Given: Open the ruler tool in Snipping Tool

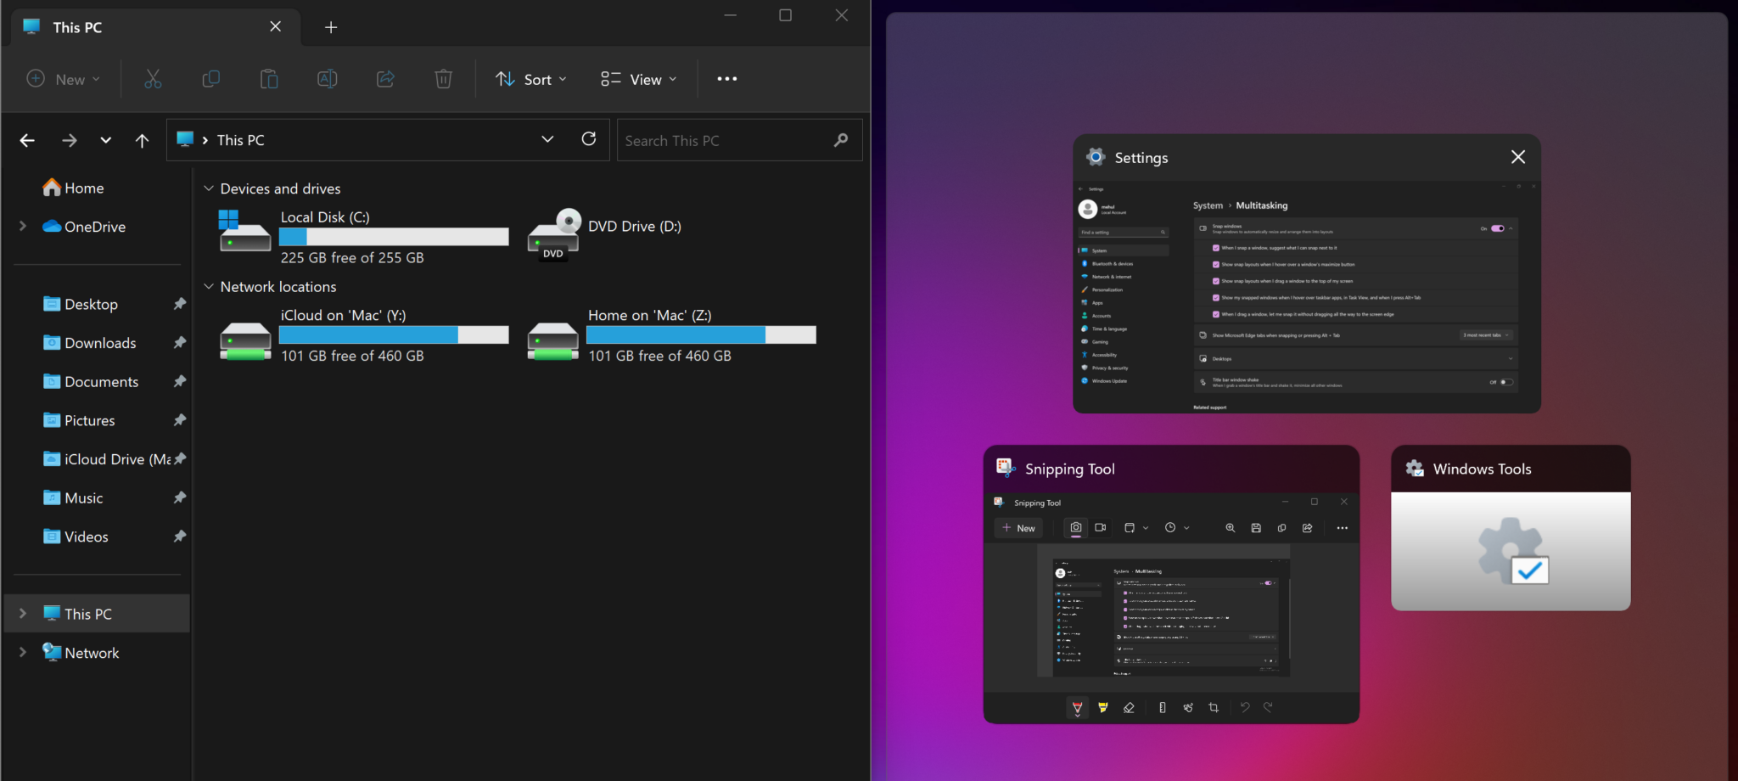Looking at the screenshot, I should [x=1162, y=707].
